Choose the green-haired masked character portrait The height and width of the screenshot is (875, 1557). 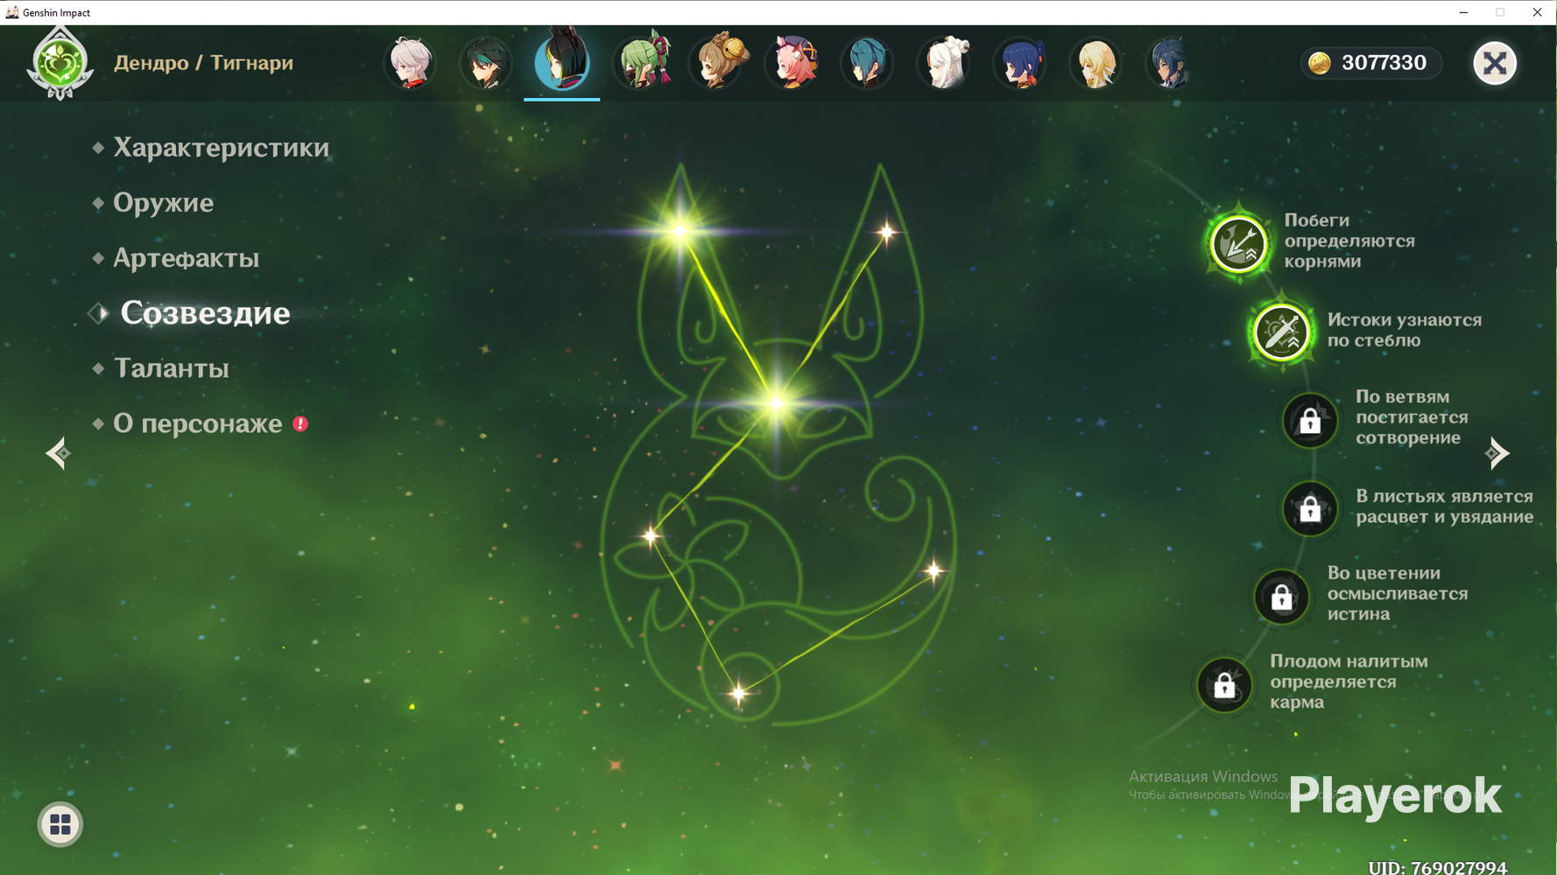point(645,61)
